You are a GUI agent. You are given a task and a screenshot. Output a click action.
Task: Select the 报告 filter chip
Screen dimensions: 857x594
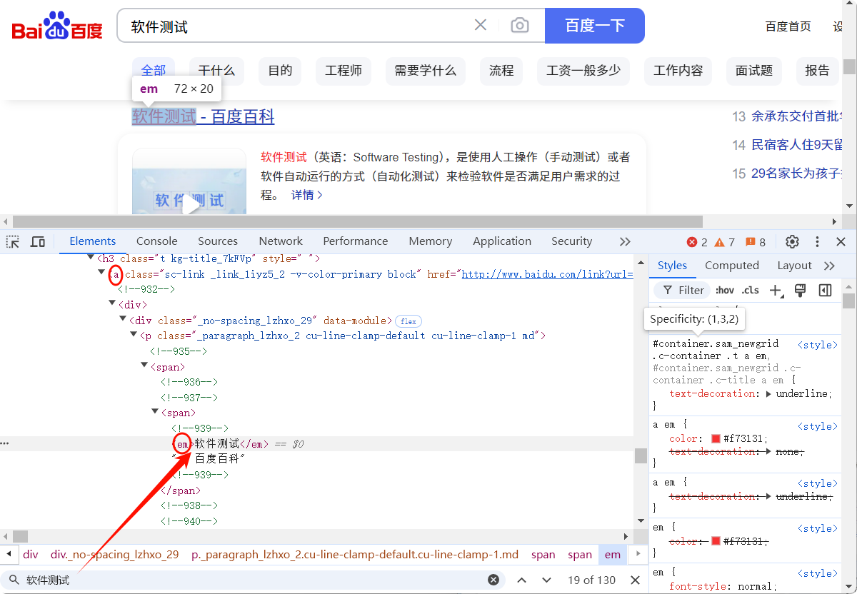(x=817, y=71)
